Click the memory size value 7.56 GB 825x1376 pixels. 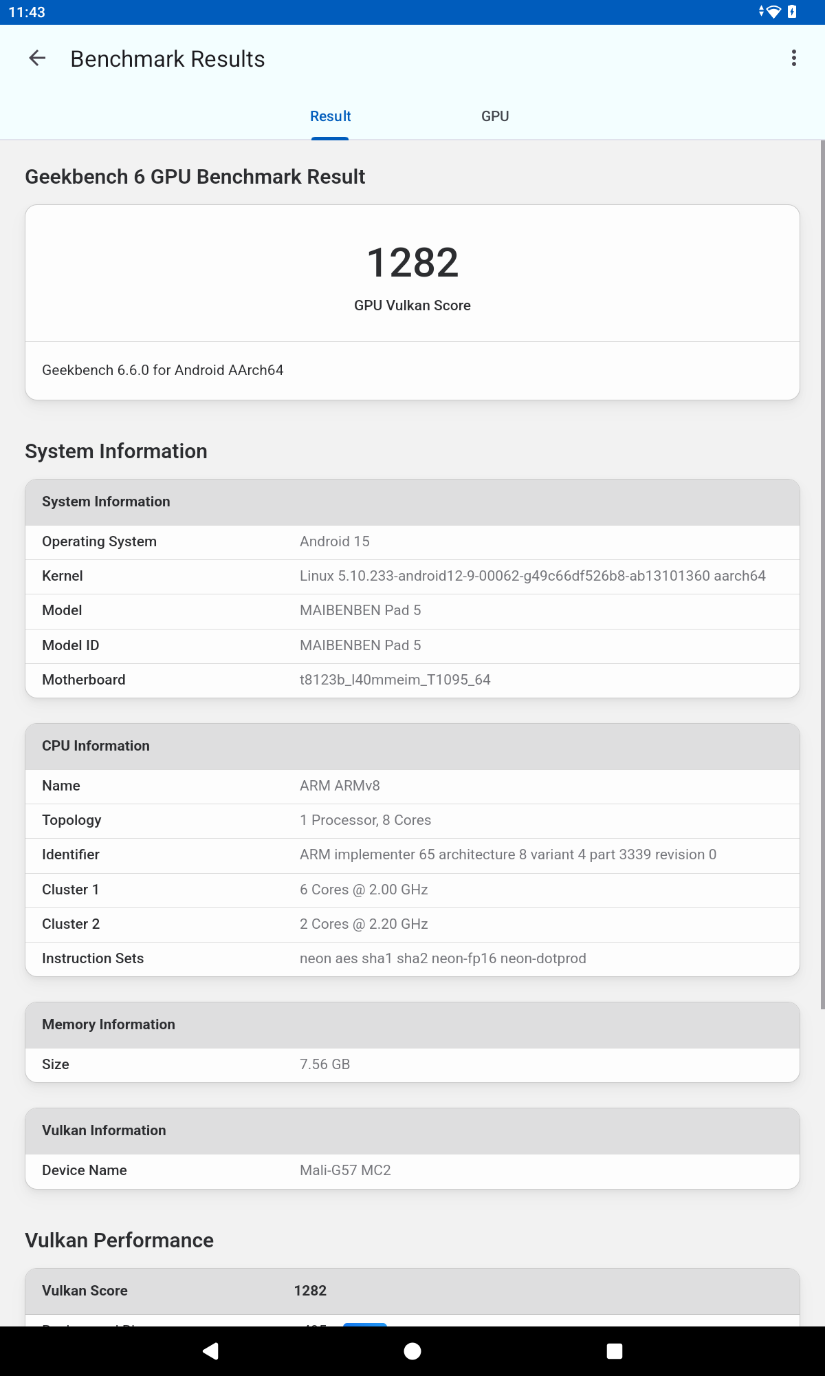click(325, 1064)
